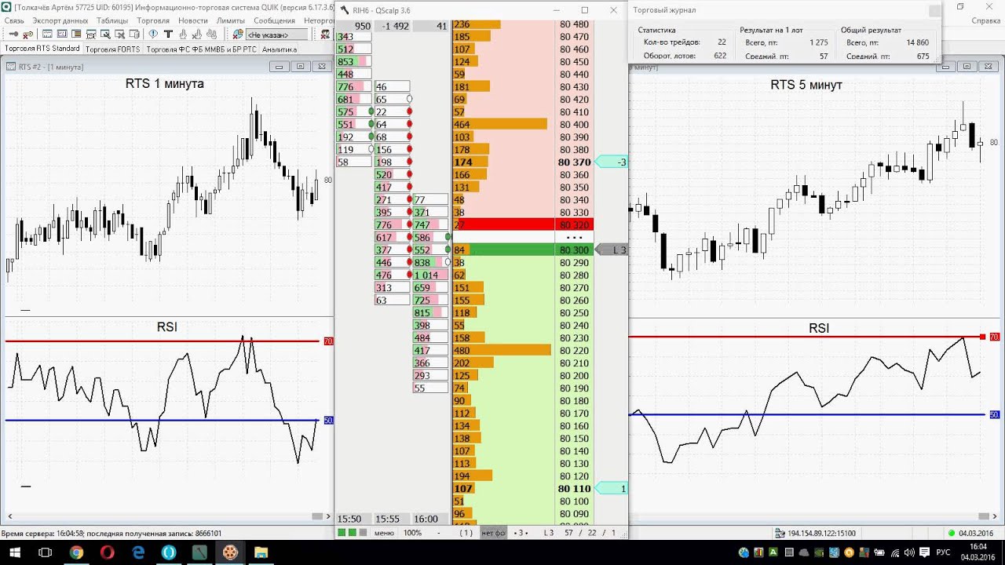Click the key connect icon in QUIK toolbar
Image resolution: width=1005 pixels, height=565 pixels.
13,35
